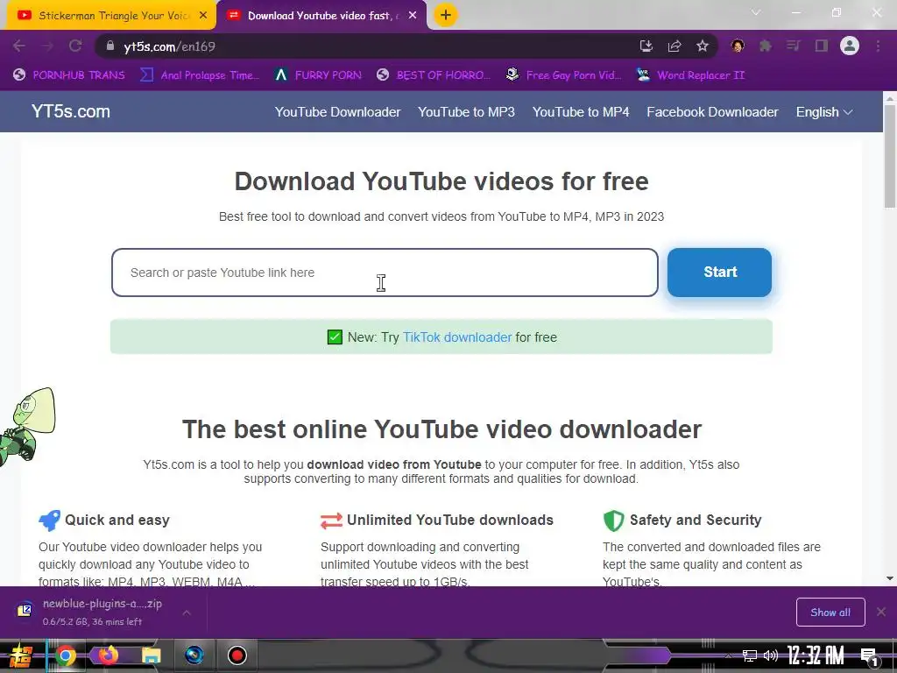Expand the English language dropdown
Viewport: 897px width, 673px height.
[824, 112]
